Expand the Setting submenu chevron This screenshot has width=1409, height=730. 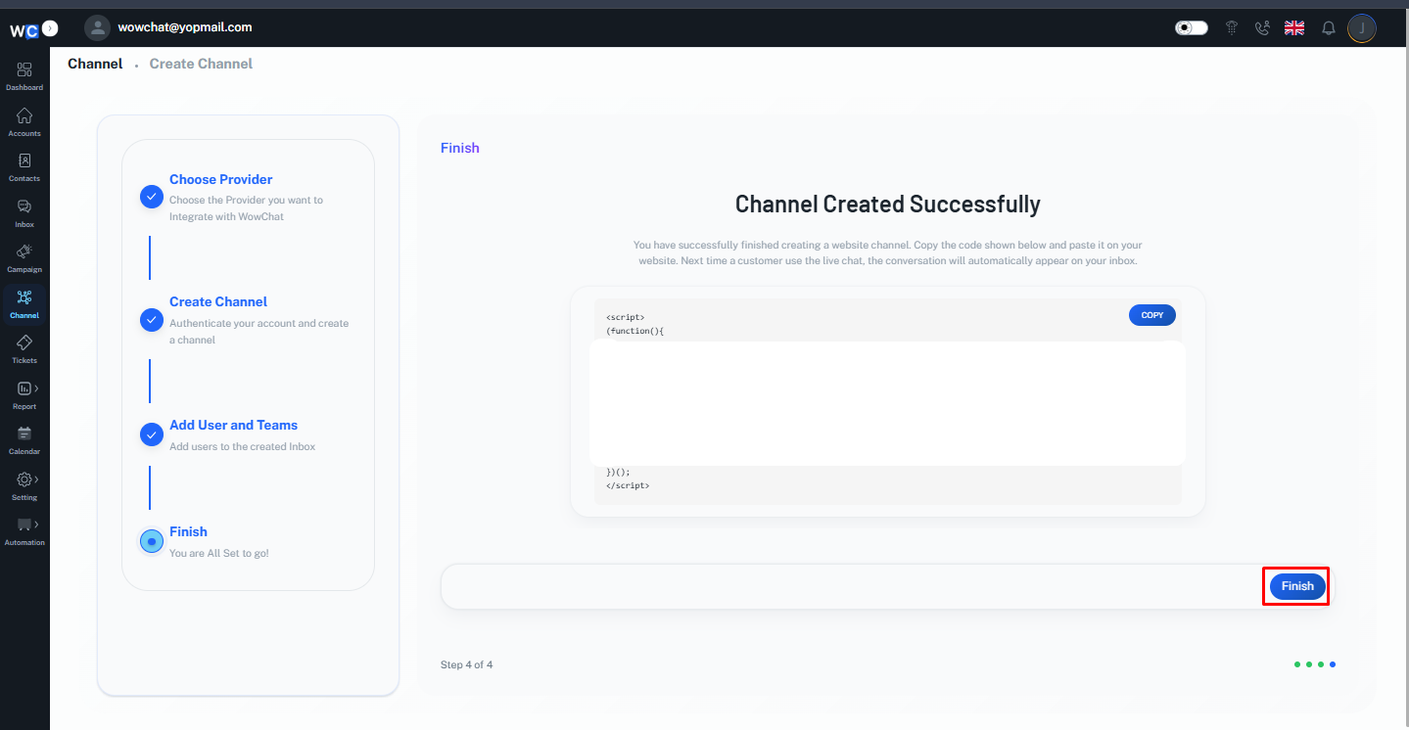(x=36, y=479)
